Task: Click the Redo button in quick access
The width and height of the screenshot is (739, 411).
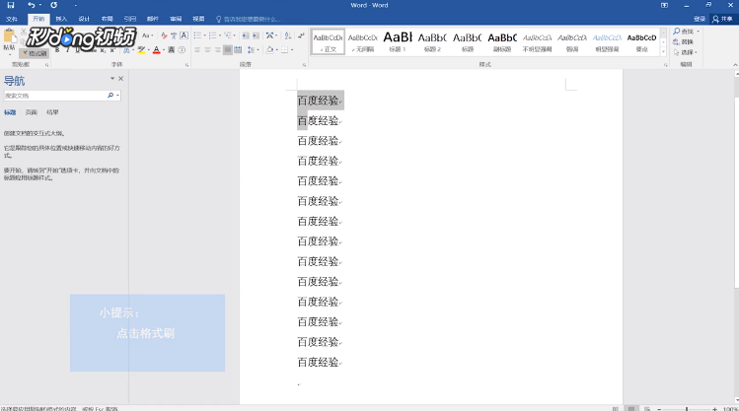Action: 53,5
